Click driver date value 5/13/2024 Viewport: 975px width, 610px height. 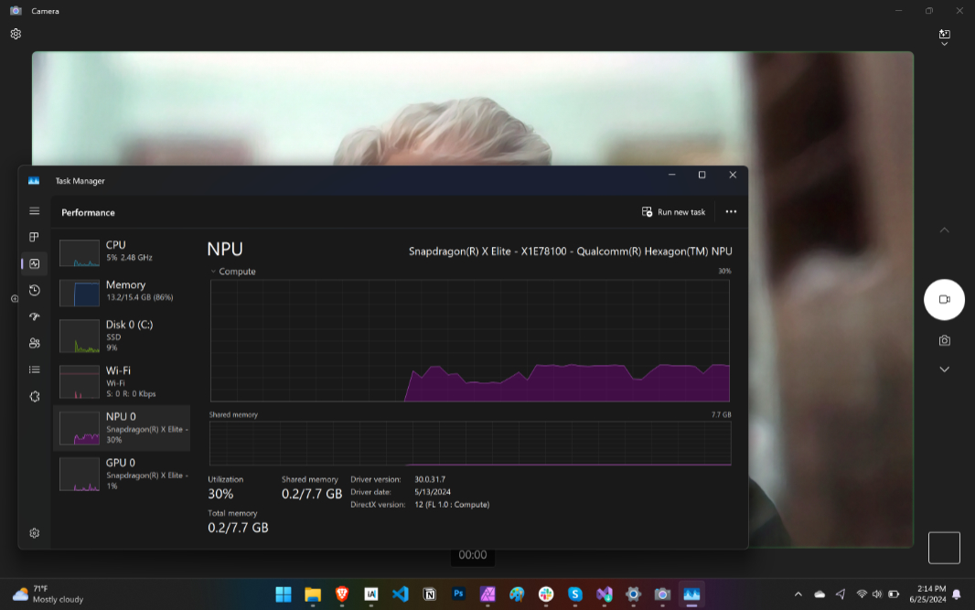(432, 492)
